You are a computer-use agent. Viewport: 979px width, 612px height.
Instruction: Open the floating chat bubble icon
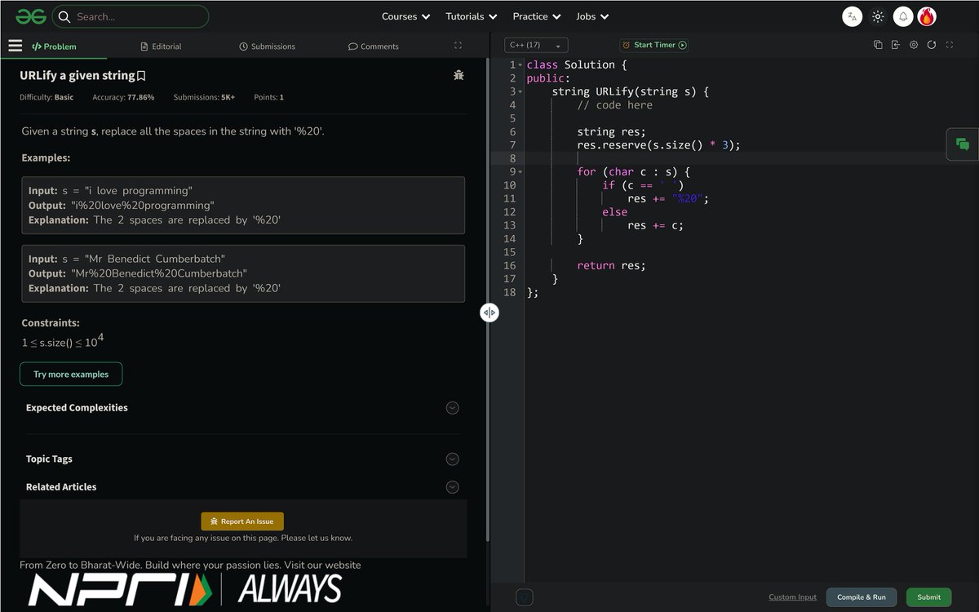(963, 144)
